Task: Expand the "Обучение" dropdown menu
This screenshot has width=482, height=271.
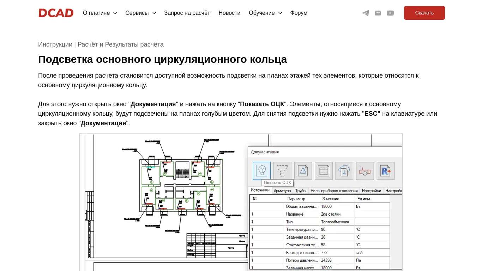Action: point(265,13)
